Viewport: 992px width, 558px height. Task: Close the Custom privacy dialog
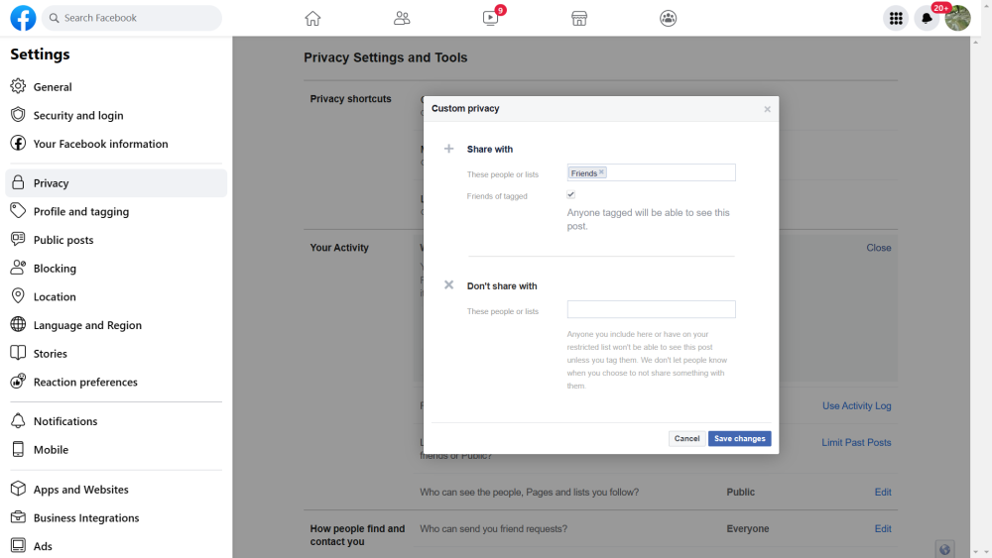pyautogui.click(x=767, y=109)
